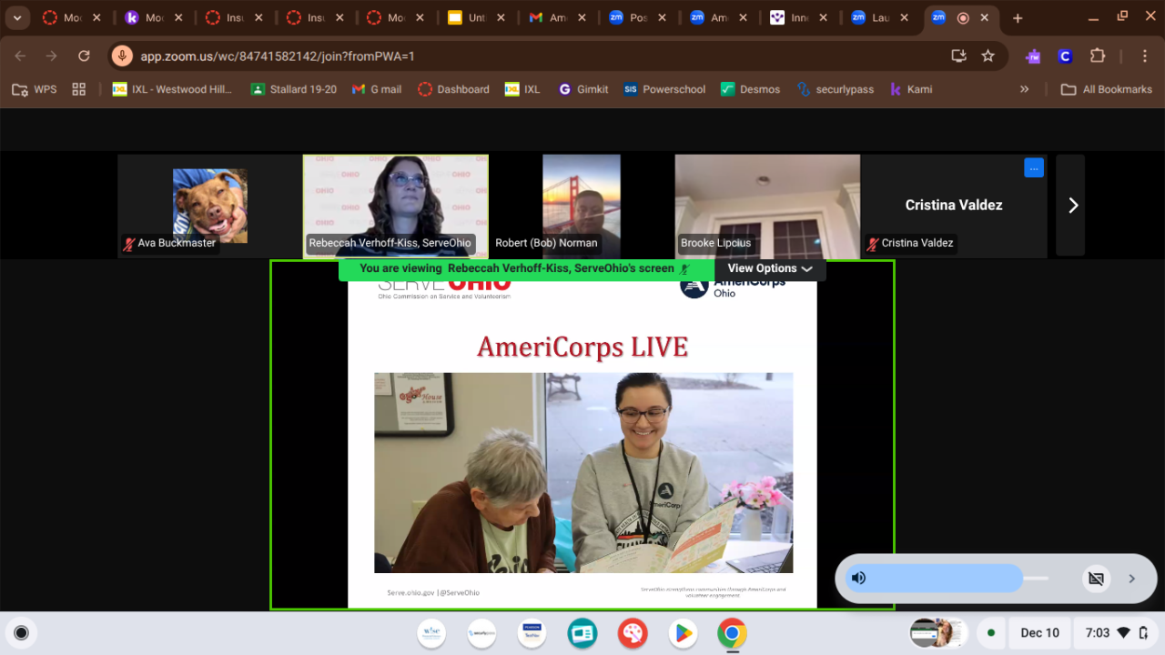Select Robert (Bob) Norman's video tile
This screenshot has width=1165, height=655.
582,206
